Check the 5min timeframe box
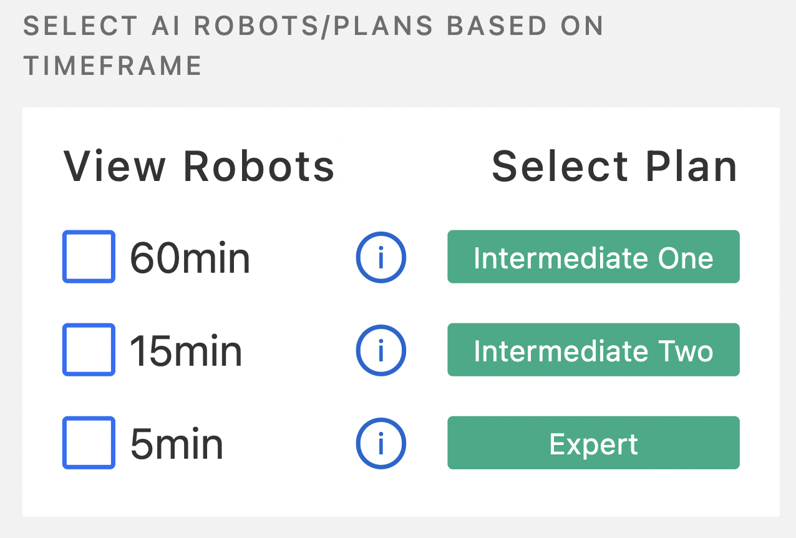The width and height of the screenshot is (796, 538). [89, 443]
